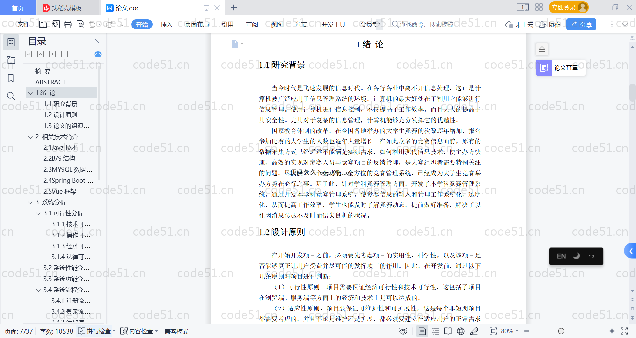Redo the last action
The width and height of the screenshot is (636, 338).
(x=109, y=24)
